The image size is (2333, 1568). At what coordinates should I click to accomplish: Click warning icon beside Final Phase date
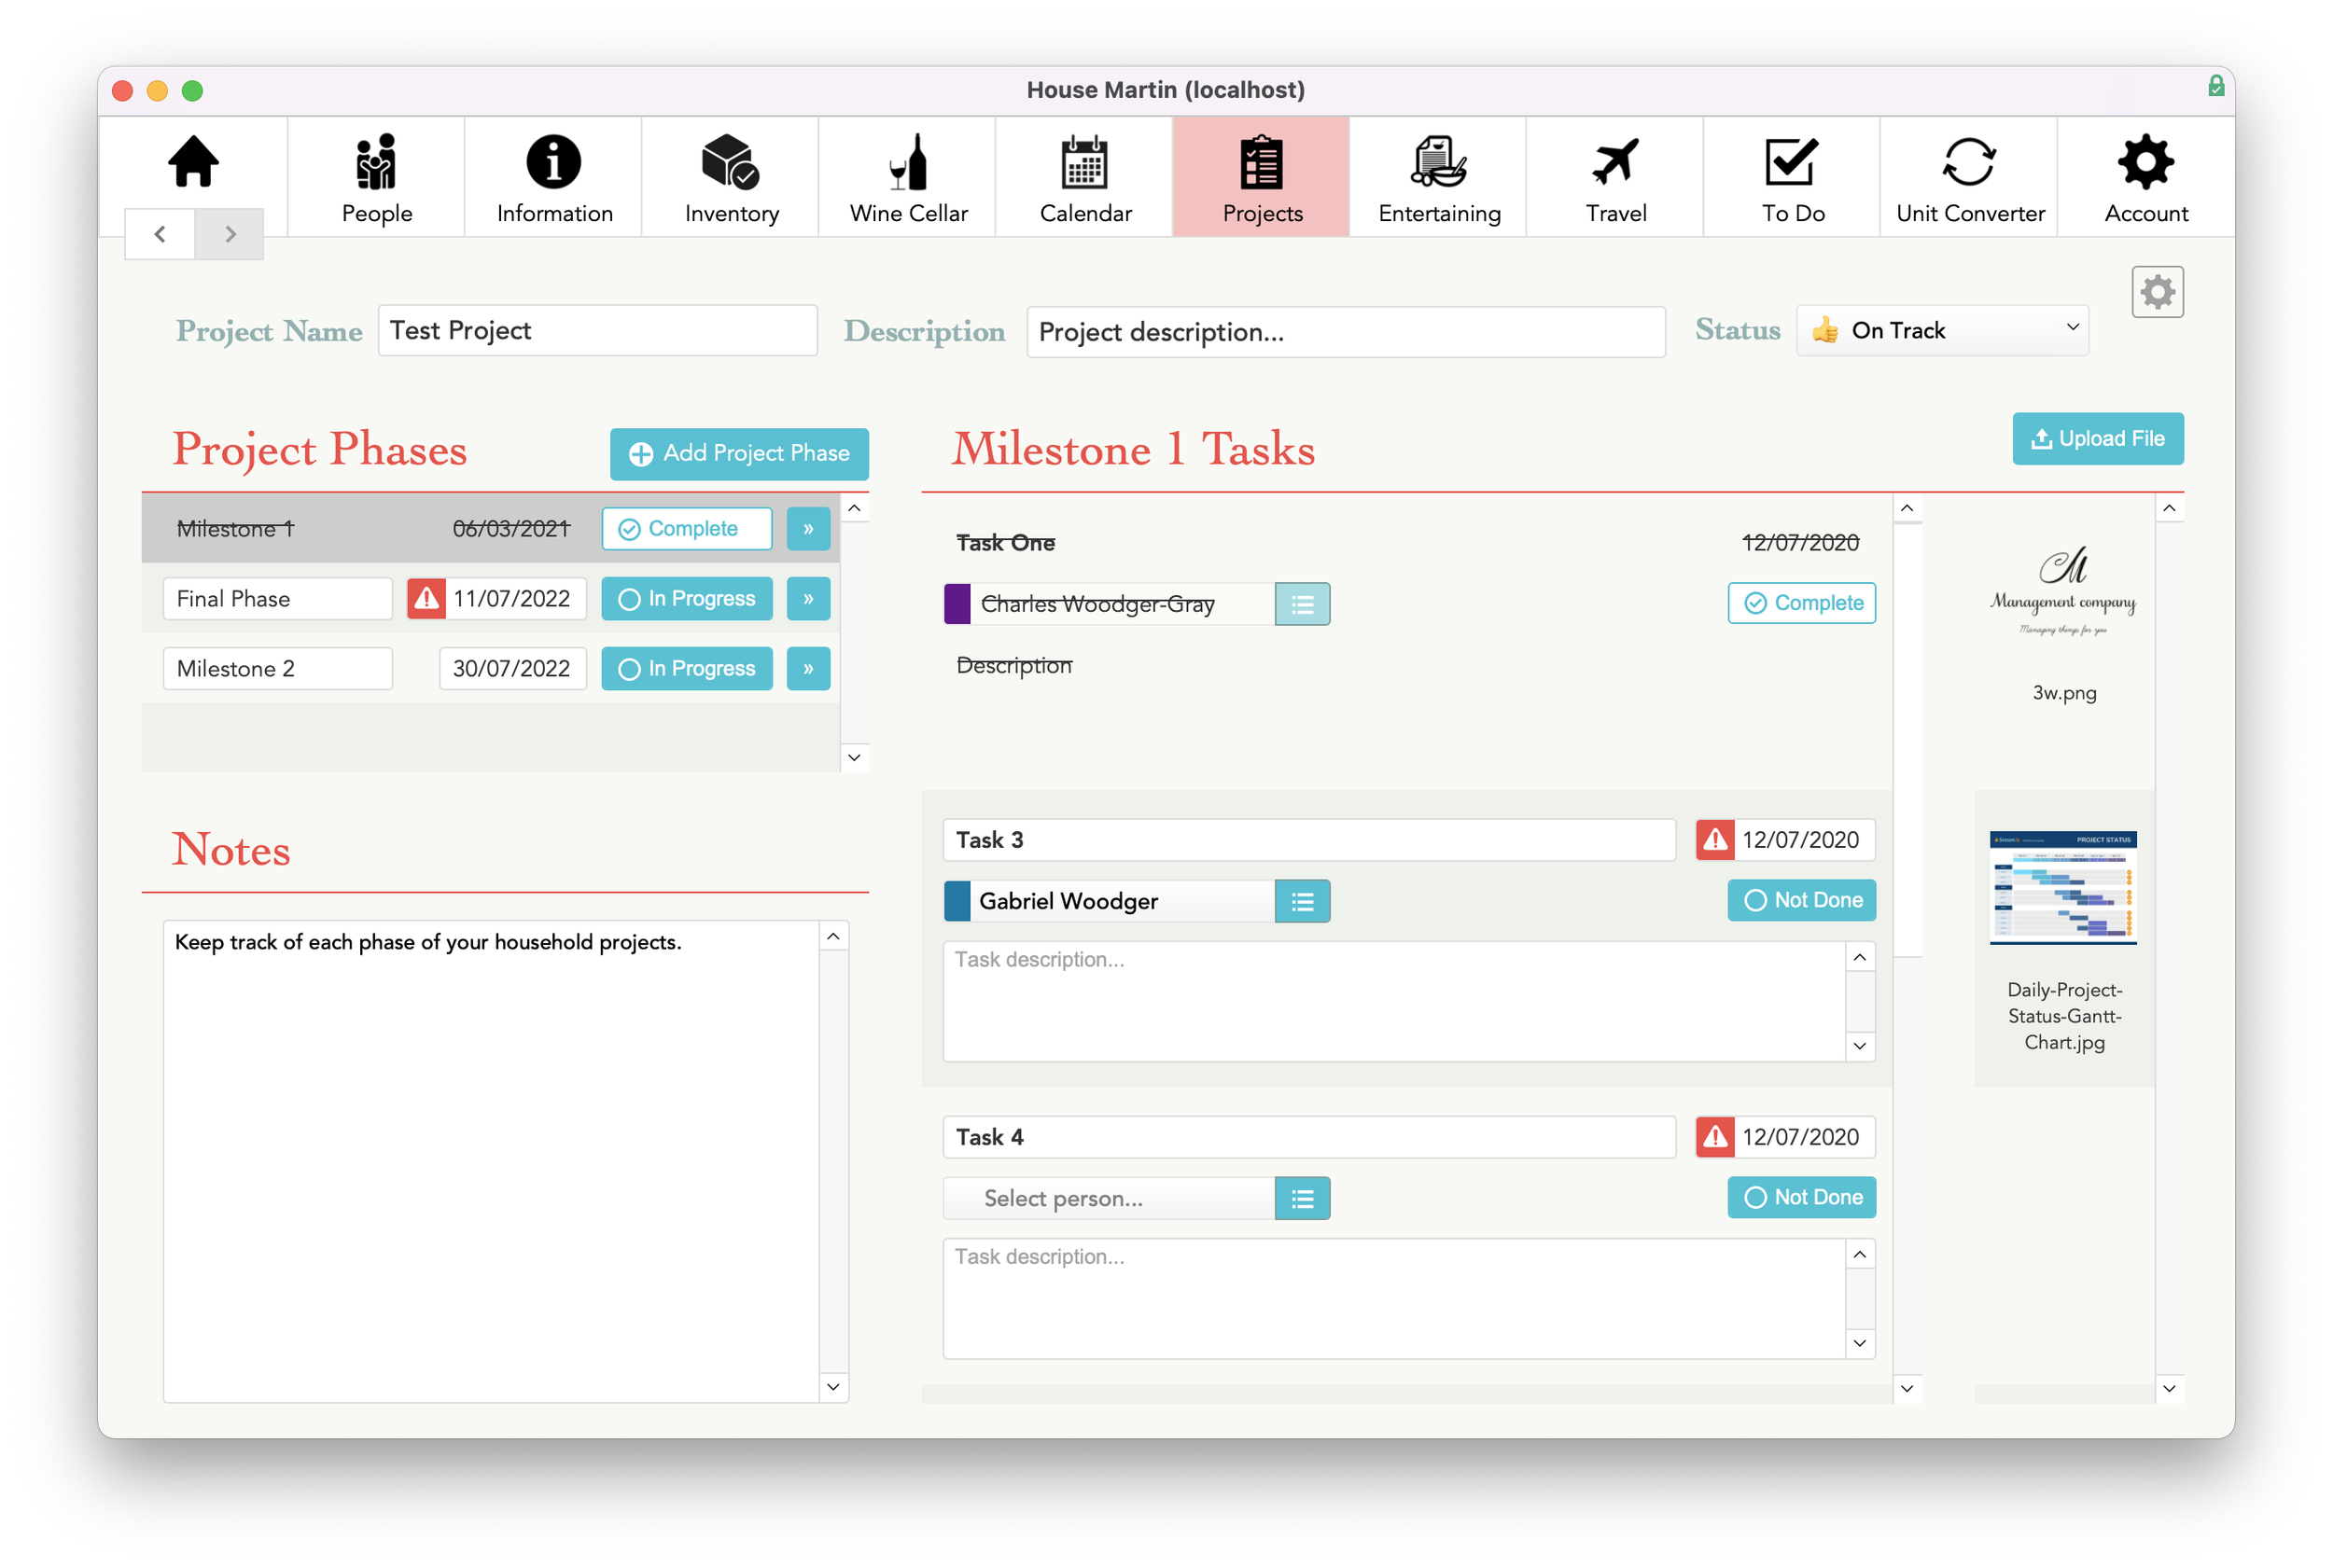427,599
